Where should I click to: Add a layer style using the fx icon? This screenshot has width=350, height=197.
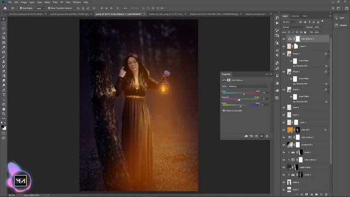point(301,195)
